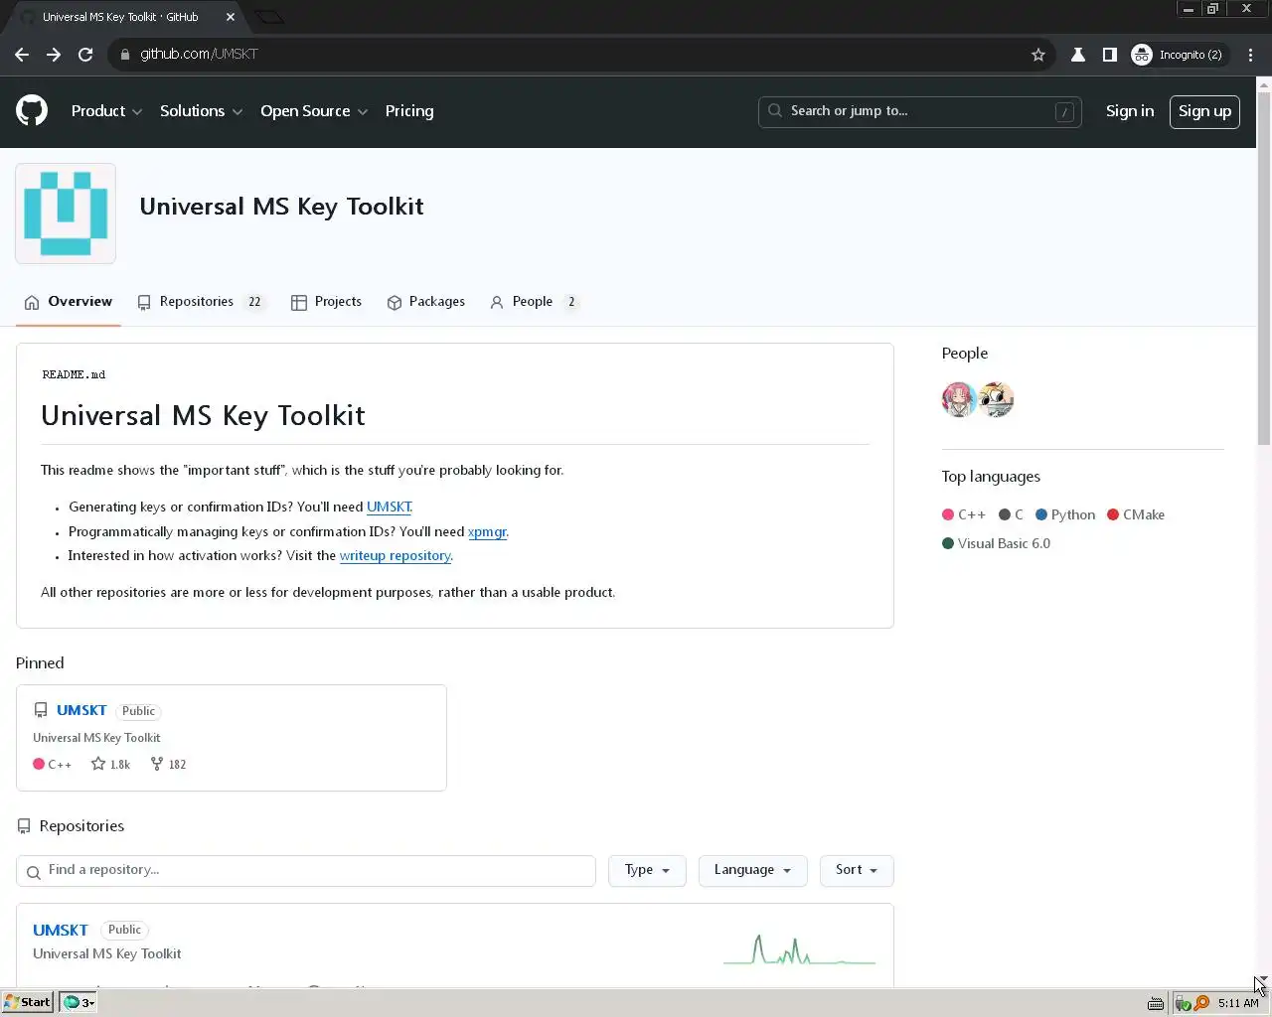Open the xpmgr link in README
This screenshot has height=1017, width=1272.
coord(487,531)
